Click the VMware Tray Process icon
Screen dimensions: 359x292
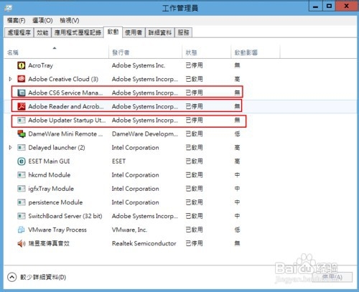pos(22,230)
